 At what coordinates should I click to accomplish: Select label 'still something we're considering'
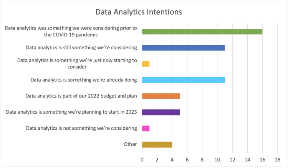coord(81,47)
